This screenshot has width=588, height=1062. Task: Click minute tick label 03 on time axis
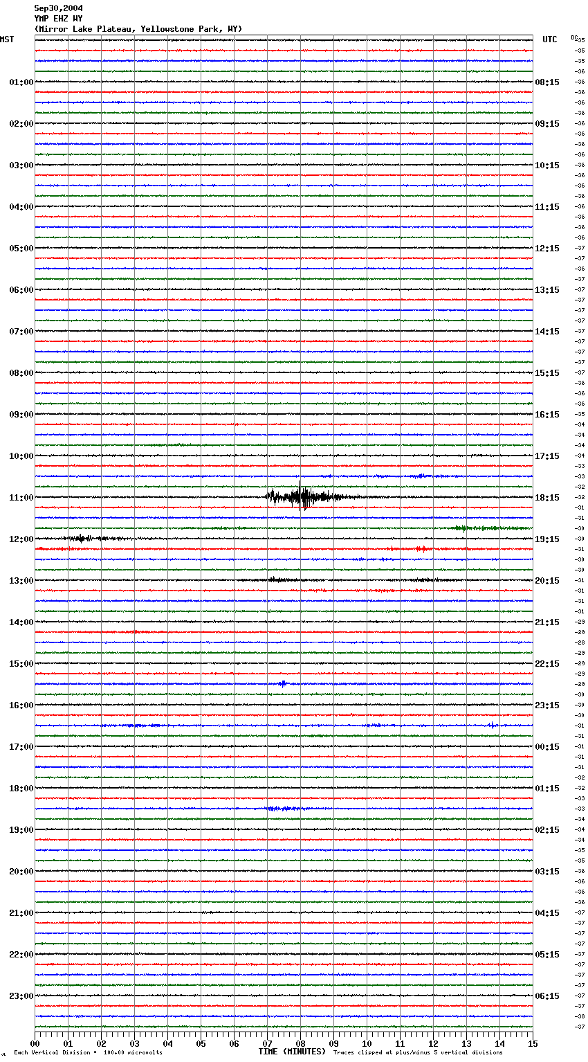click(134, 1043)
